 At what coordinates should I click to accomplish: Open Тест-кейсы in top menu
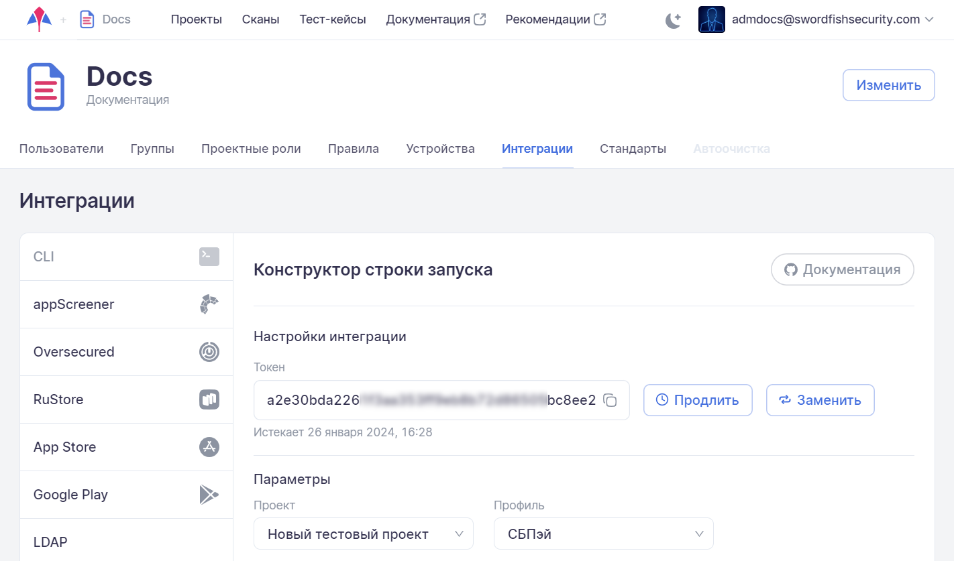[332, 19]
